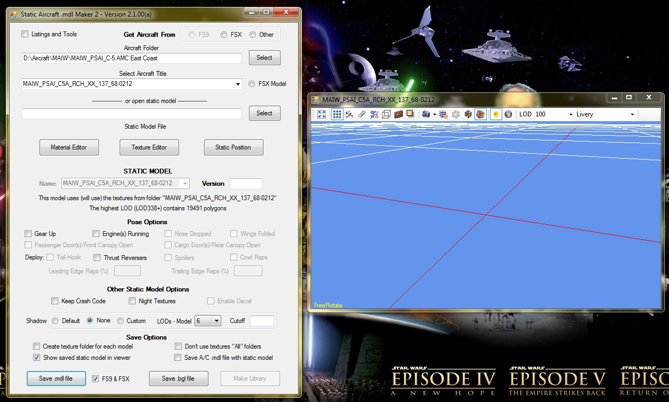Click the Cutoff input field
Image resolution: width=669 pixels, height=402 pixels.
tap(261, 321)
